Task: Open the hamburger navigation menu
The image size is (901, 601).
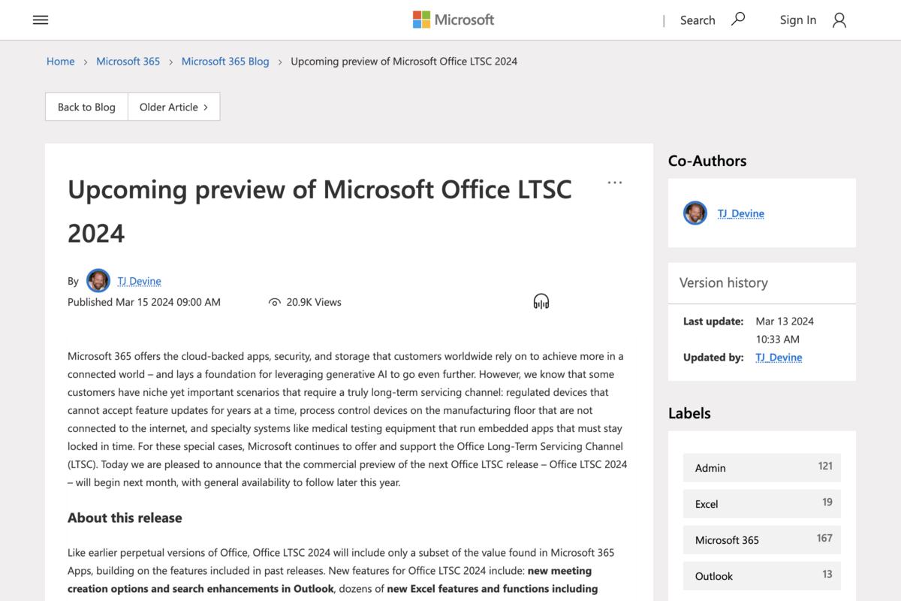Action: tap(41, 20)
